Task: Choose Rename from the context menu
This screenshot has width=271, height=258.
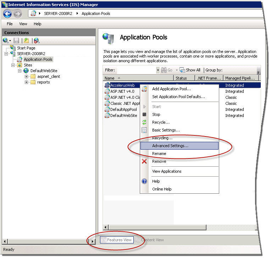Action: pos(179,154)
